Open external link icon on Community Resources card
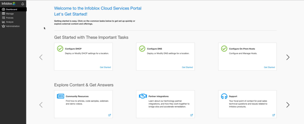Viewport: 304px width, 124px height. tap(110, 115)
